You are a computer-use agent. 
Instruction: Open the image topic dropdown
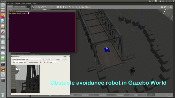point(27,59)
